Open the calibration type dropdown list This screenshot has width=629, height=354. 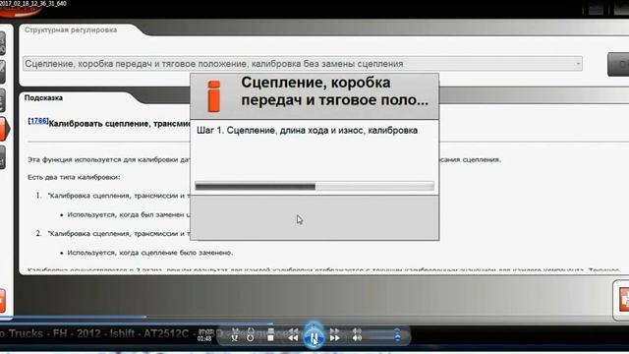pyautogui.click(x=303, y=64)
